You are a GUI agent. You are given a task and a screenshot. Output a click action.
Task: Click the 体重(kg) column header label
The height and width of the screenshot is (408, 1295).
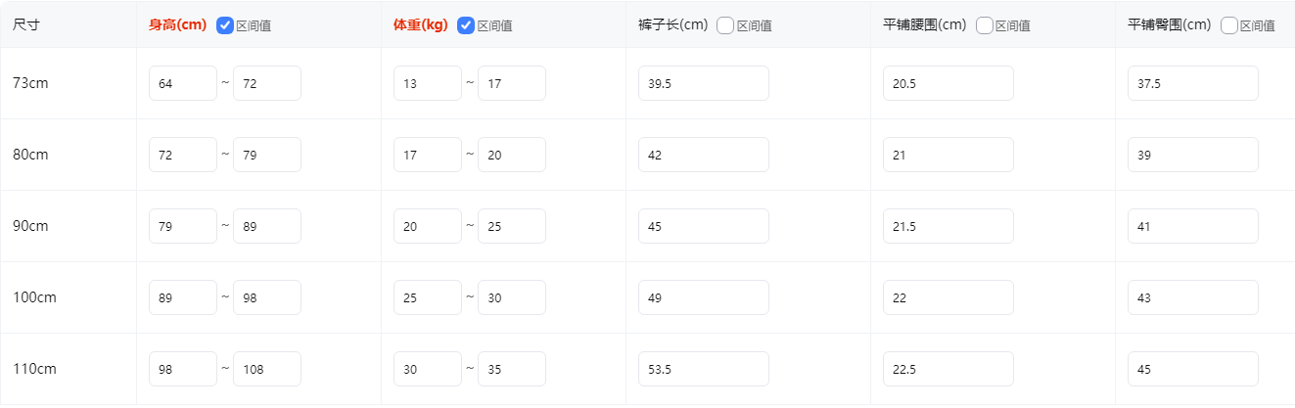click(420, 25)
